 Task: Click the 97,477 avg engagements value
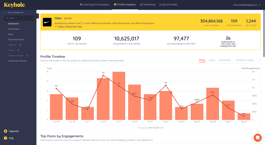(x=181, y=38)
